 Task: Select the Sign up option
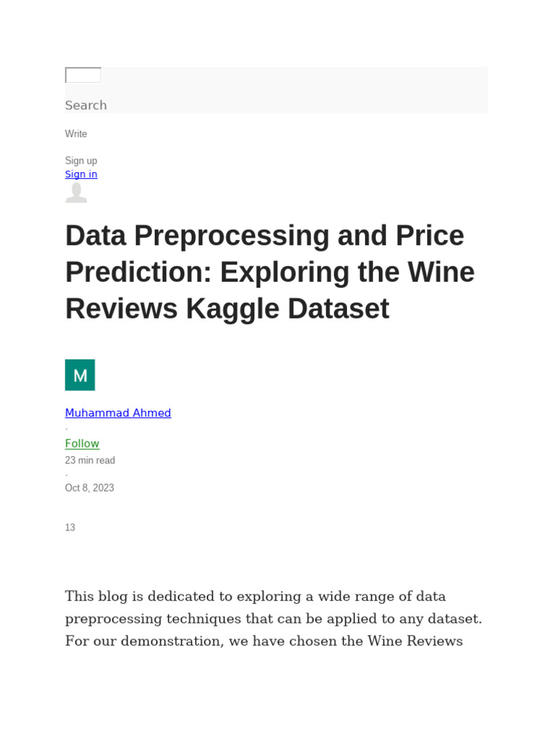81,161
